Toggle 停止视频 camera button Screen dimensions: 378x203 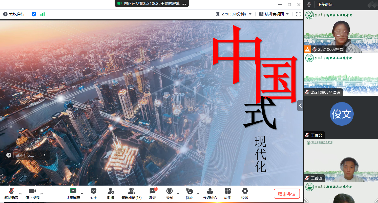click(32, 191)
